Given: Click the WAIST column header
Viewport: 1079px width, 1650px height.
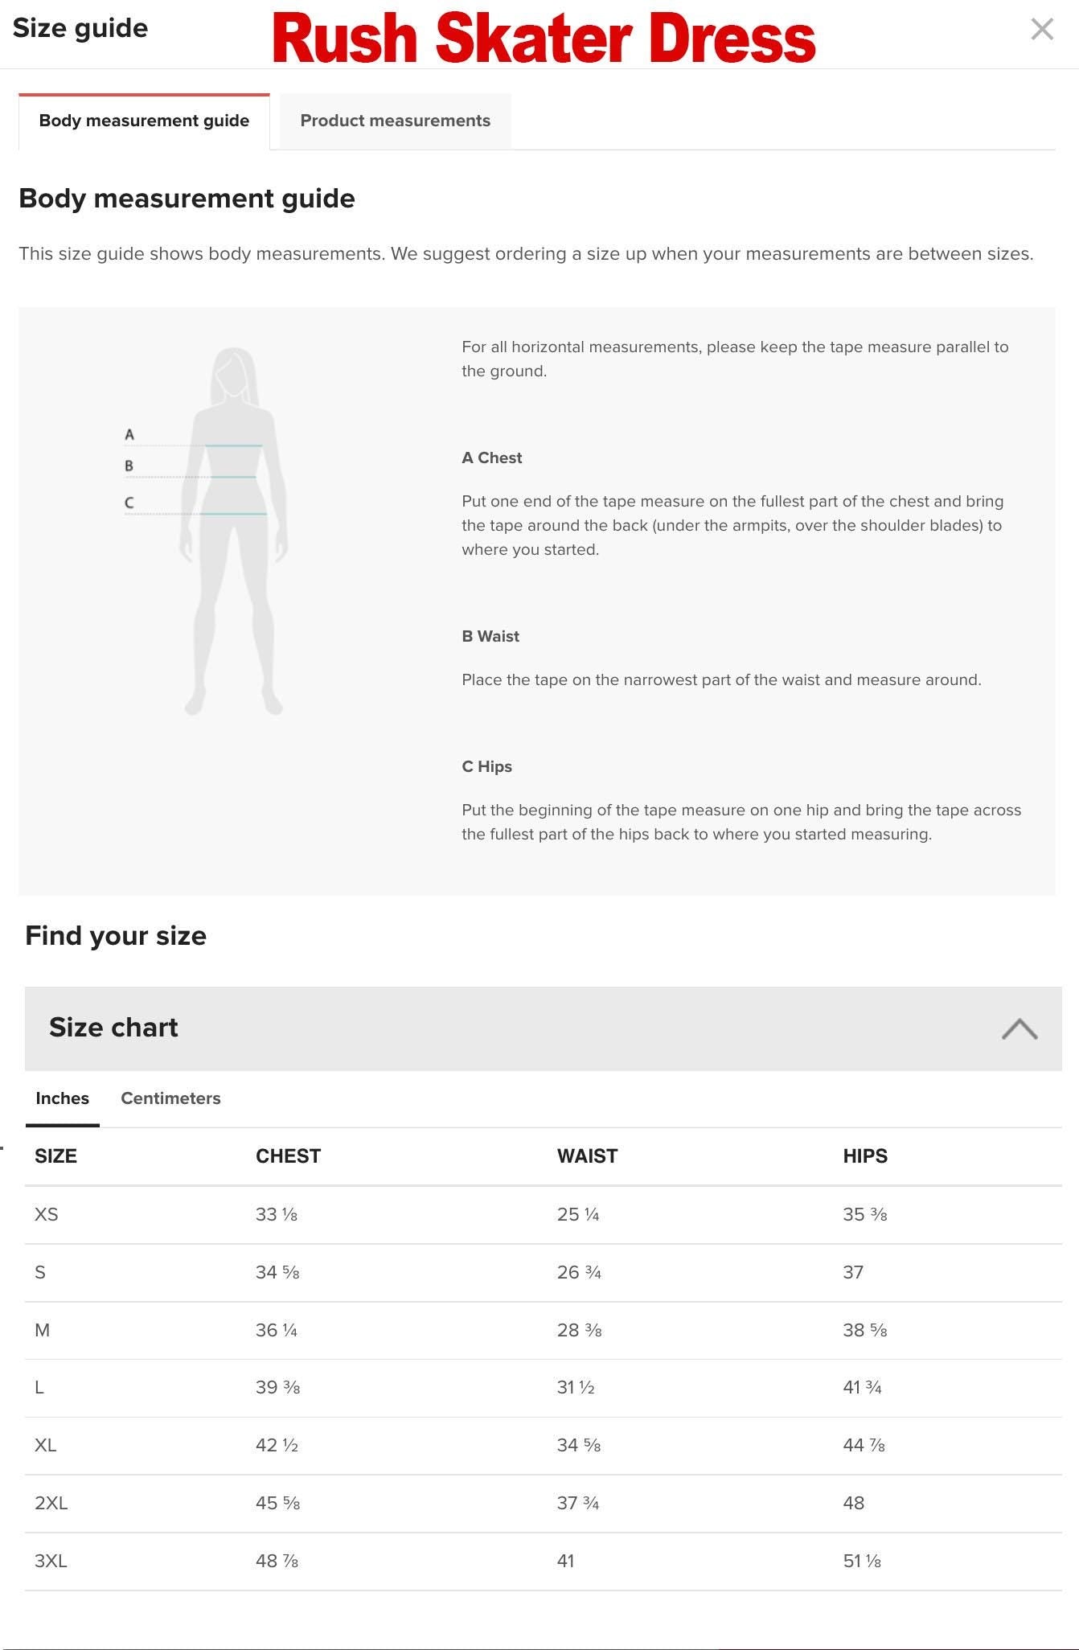Looking at the screenshot, I should [588, 1155].
